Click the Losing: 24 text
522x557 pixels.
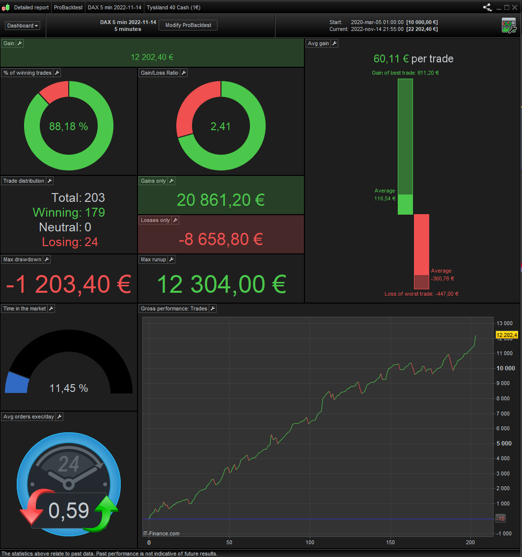(70, 242)
